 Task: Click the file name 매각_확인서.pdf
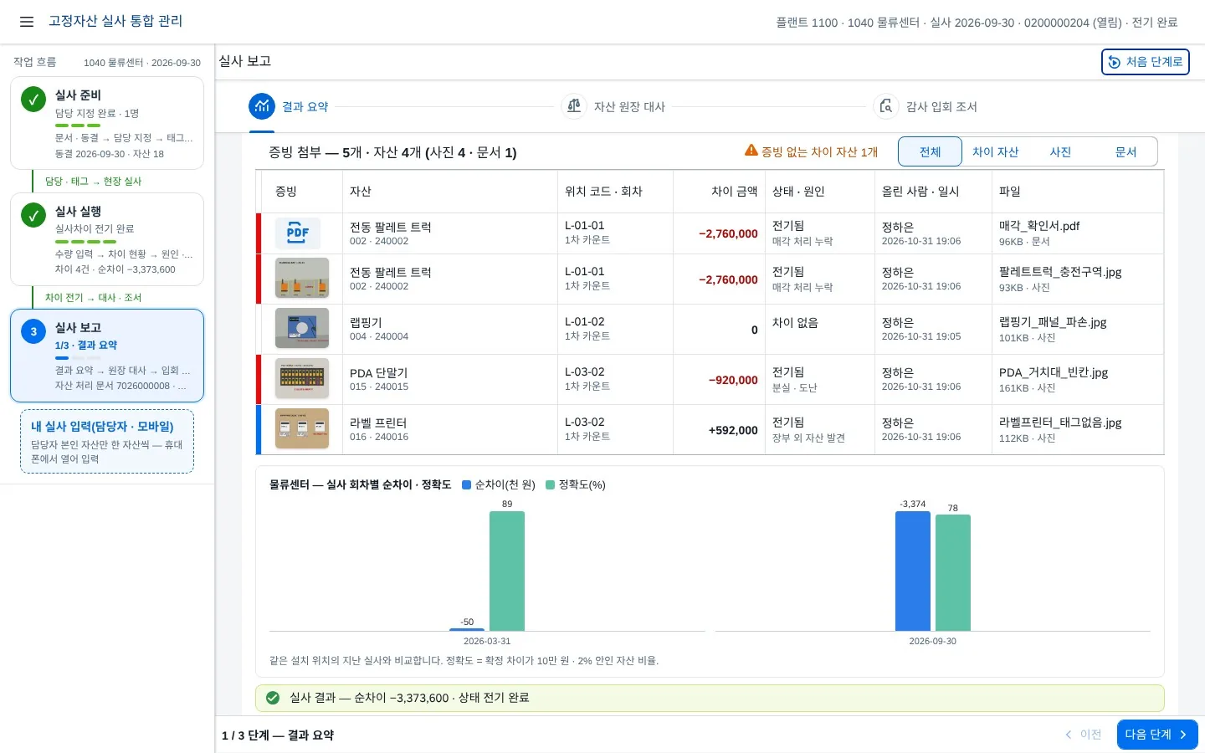(x=1039, y=226)
